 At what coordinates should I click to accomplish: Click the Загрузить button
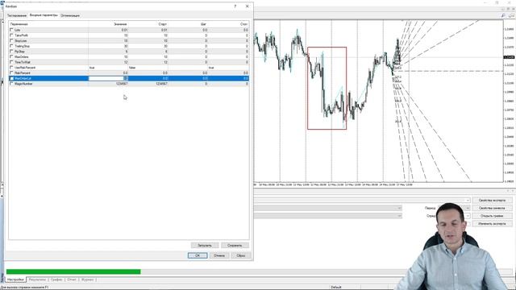click(x=205, y=245)
